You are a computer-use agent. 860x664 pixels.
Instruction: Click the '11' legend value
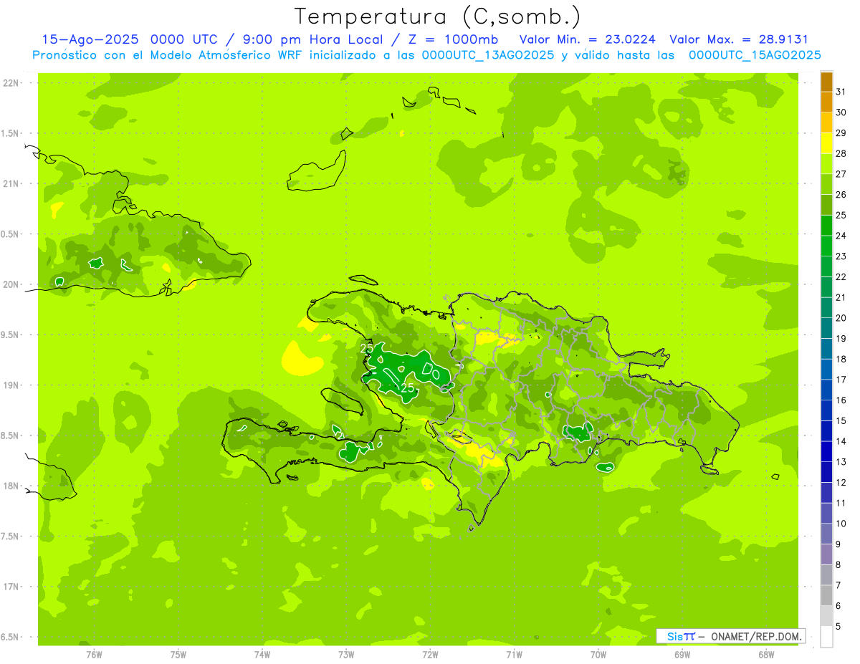click(841, 503)
